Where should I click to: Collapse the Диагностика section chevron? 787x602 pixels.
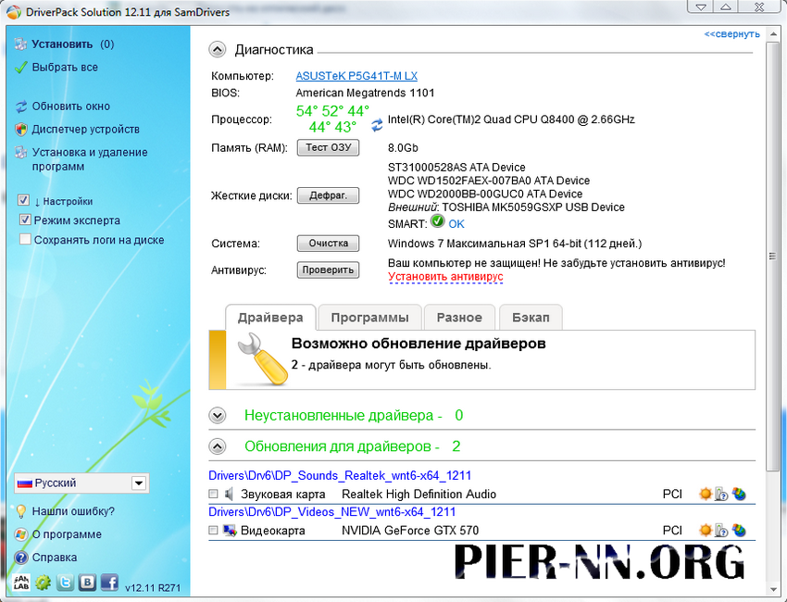coord(218,50)
